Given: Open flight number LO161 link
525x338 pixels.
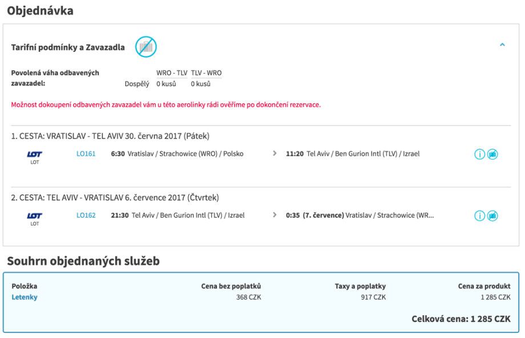Looking at the screenshot, I should [86, 154].
